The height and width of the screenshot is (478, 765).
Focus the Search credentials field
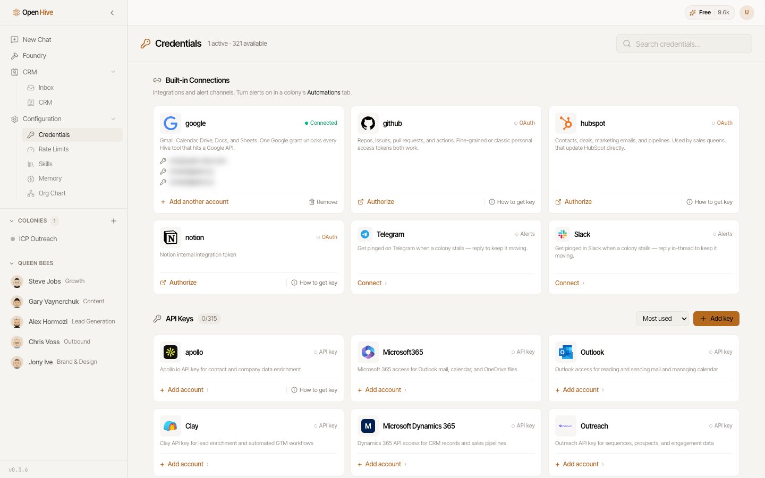point(684,44)
